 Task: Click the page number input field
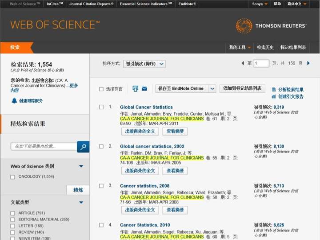261,63
